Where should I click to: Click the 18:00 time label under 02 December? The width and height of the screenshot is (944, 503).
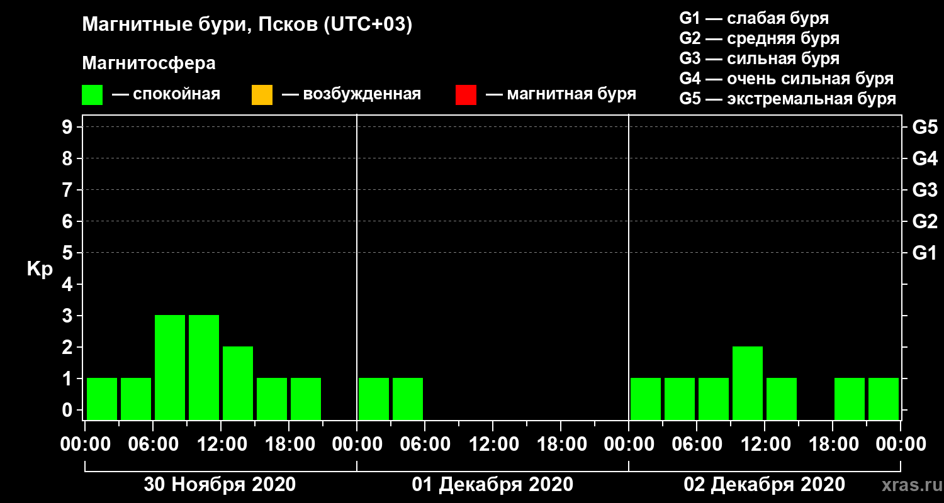833,444
